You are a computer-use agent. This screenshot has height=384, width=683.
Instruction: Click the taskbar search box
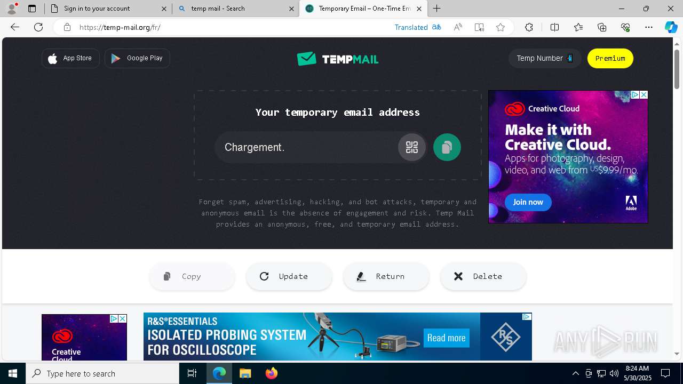click(x=102, y=373)
